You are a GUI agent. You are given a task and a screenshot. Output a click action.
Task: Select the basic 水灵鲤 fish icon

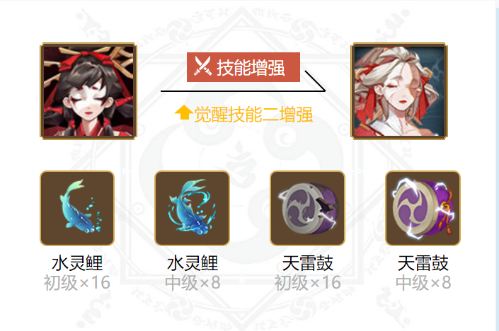point(77,208)
